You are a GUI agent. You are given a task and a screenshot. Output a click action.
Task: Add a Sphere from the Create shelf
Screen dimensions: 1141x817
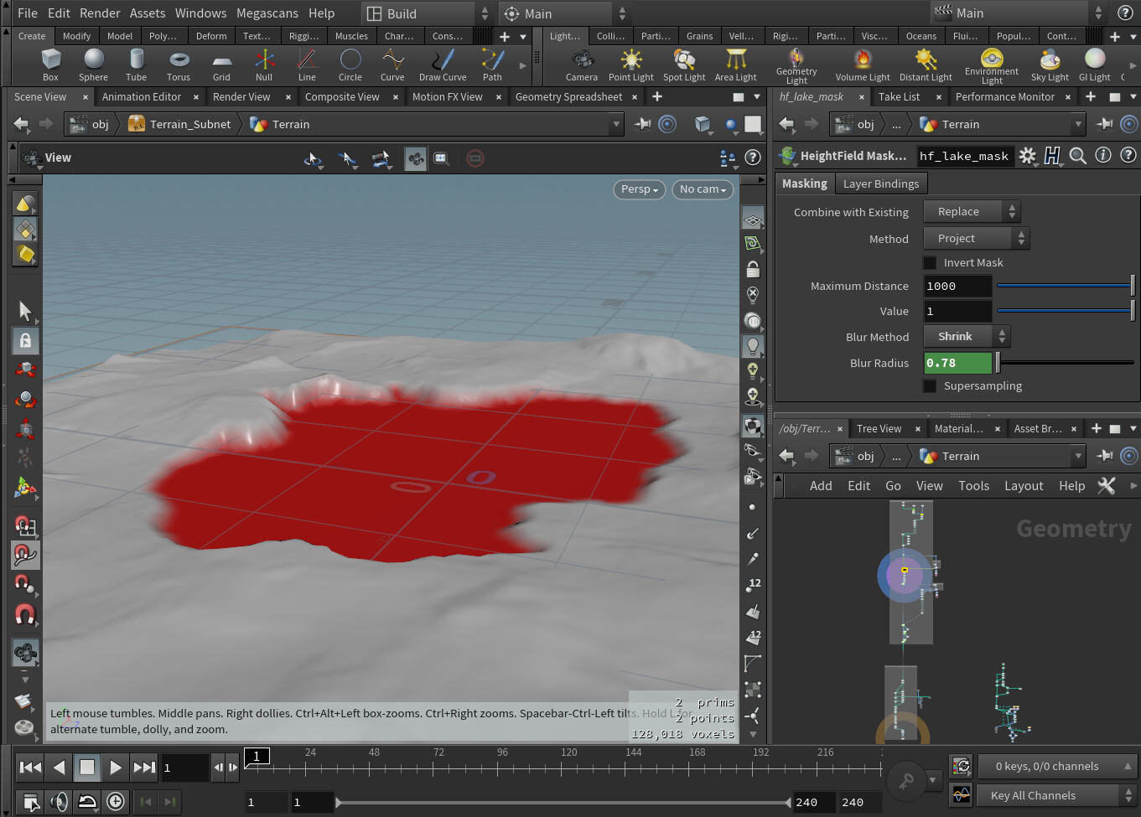coord(93,64)
